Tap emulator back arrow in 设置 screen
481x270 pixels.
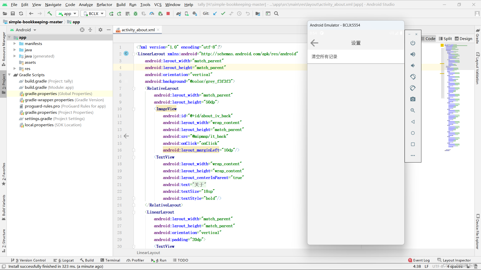tap(314, 43)
